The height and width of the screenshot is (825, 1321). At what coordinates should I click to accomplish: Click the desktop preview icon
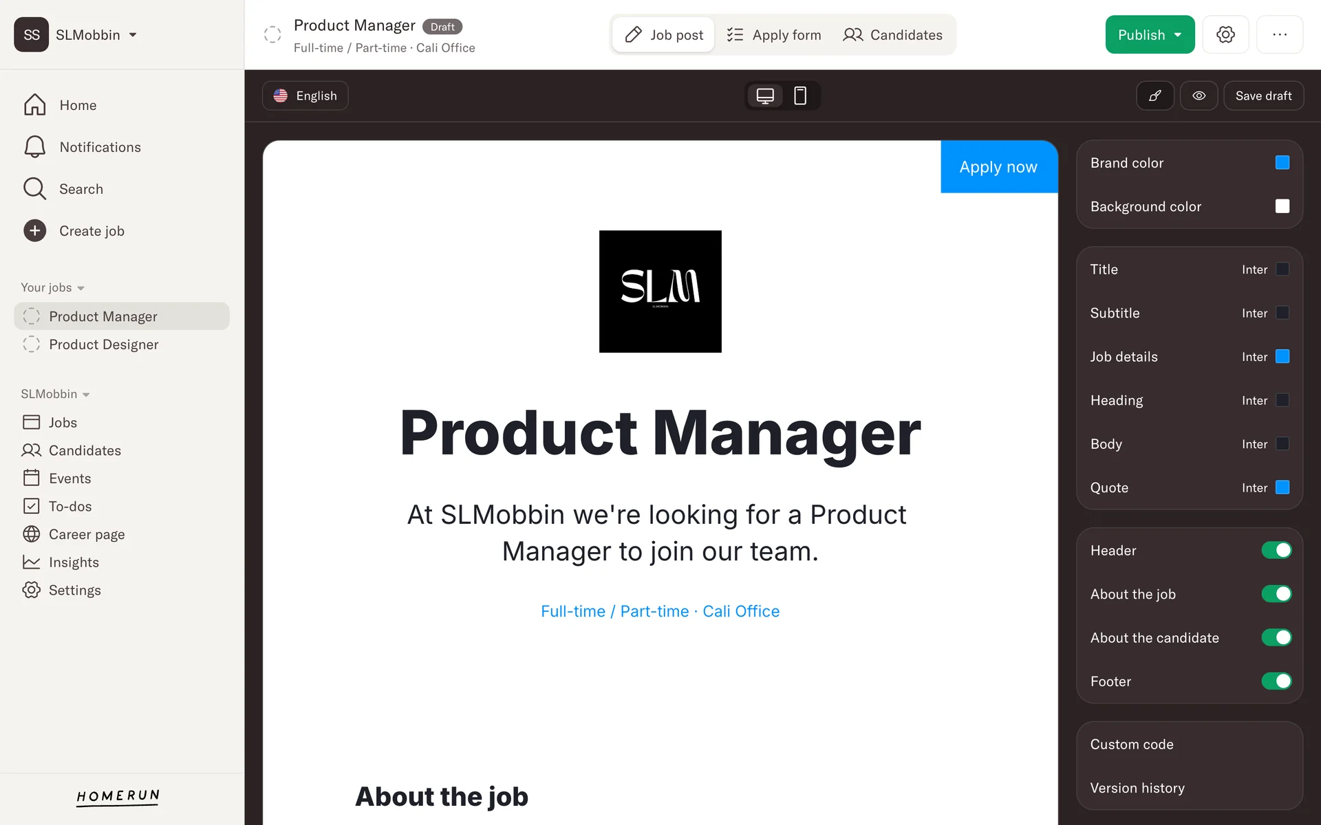(x=765, y=96)
